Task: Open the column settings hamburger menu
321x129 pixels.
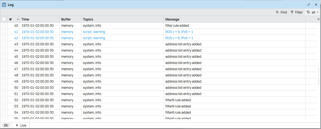Action: (319, 19)
